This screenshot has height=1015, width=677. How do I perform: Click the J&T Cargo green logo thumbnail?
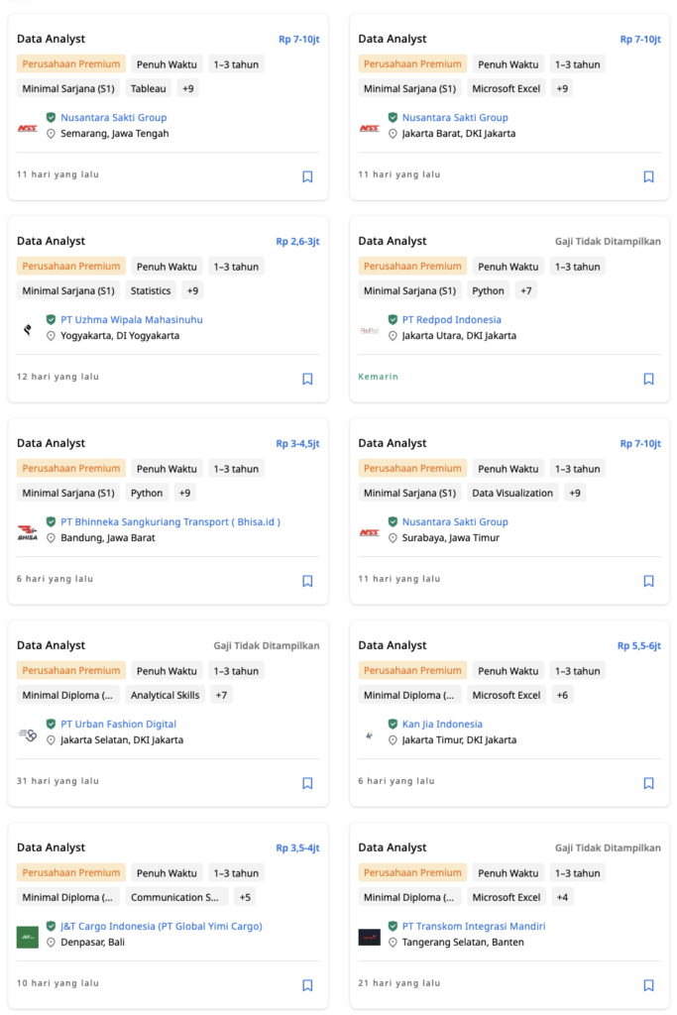[x=27, y=937]
